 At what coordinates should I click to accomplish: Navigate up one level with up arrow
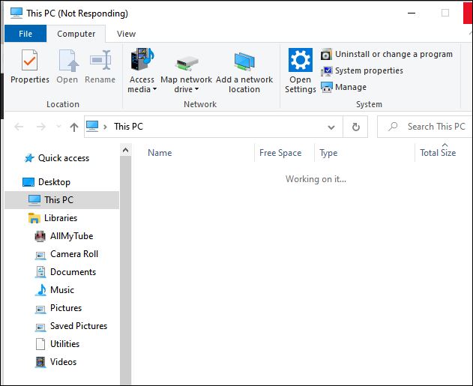[x=74, y=127]
